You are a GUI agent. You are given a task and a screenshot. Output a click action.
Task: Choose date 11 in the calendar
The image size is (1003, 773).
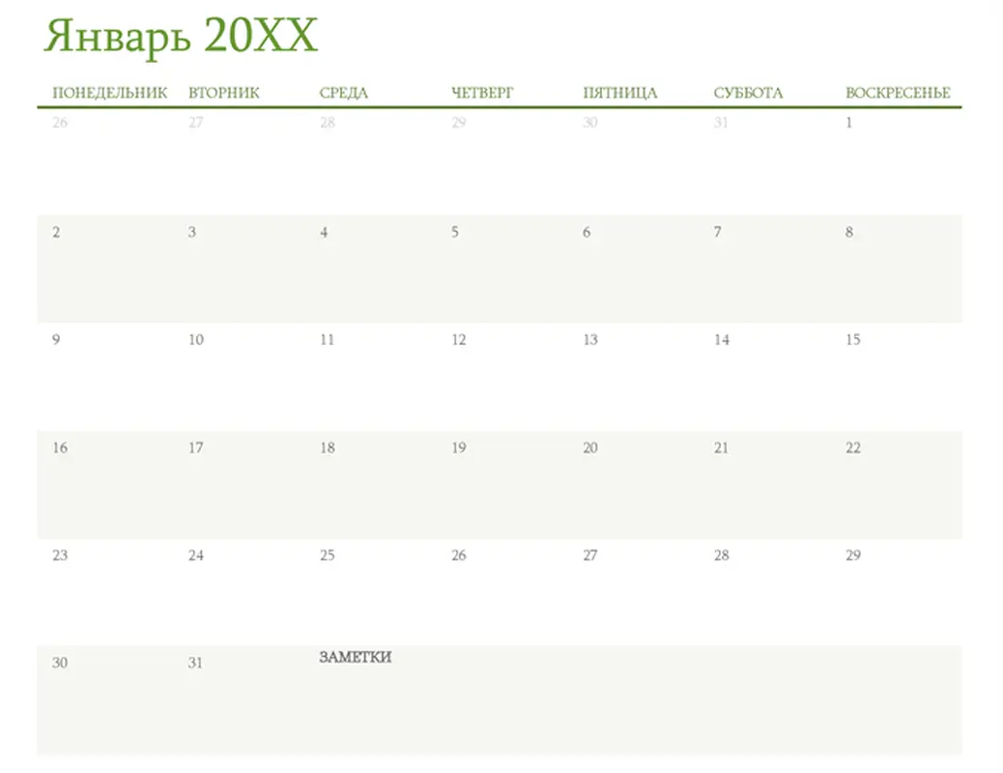[328, 340]
